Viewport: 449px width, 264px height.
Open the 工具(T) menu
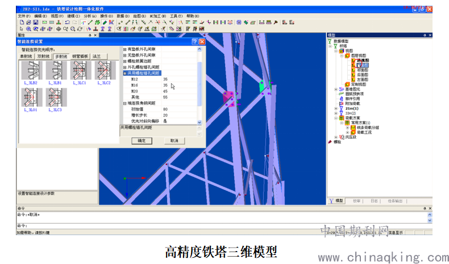click(176, 16)
